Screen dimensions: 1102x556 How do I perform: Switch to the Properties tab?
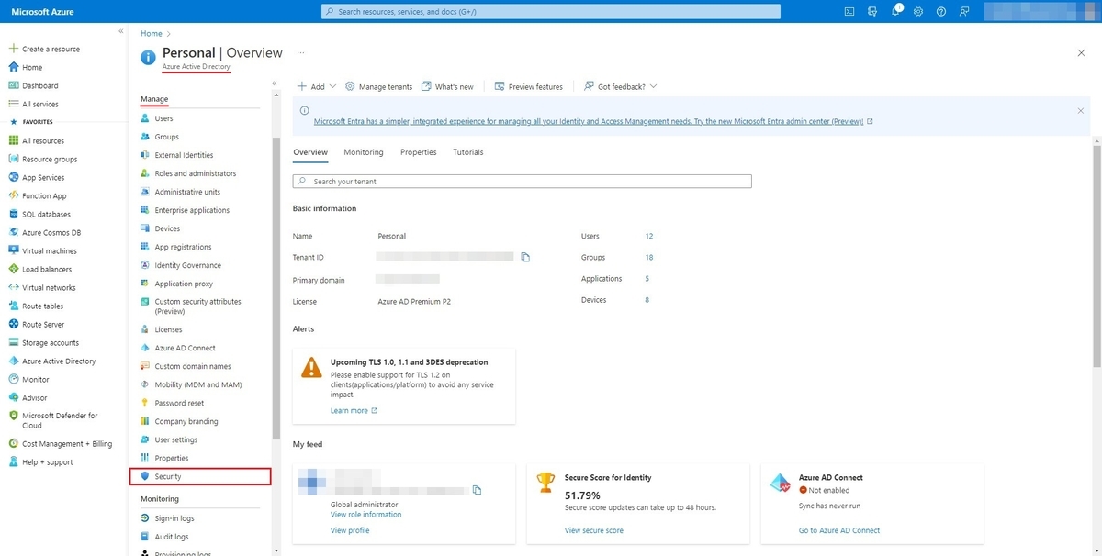click(419, 152)
